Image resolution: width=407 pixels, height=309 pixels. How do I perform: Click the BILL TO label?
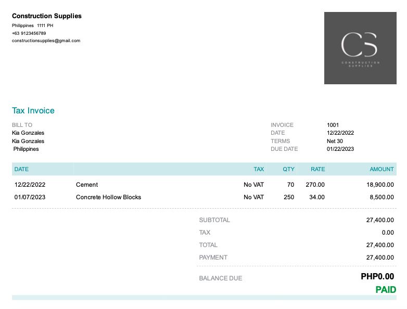[x=22, y=125]
